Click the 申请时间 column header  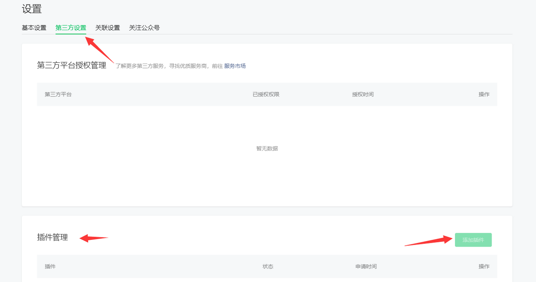coord(366,267)
